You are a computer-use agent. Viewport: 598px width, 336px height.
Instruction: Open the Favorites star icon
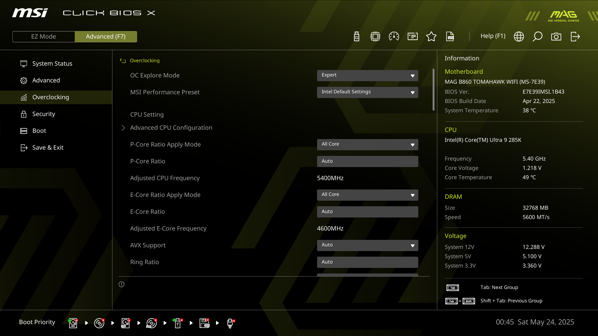tap(431, 36)
